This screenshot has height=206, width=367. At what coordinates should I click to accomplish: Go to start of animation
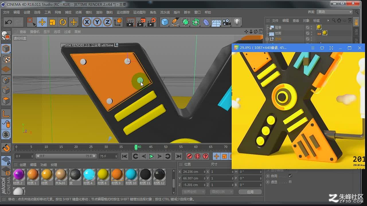[x=124, y=156]
